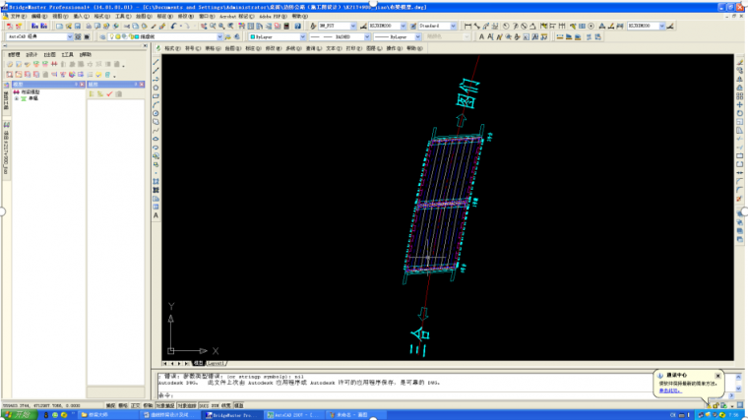Screen dimensions: 748x420
Task: Click the Undo arrow icon
Action: tap(173, 26)
